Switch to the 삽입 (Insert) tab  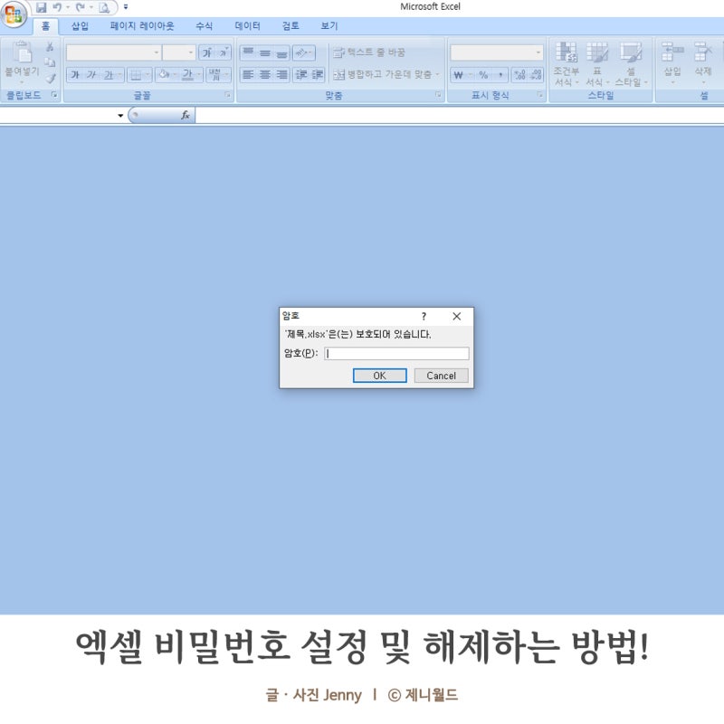tap(80, 26)
